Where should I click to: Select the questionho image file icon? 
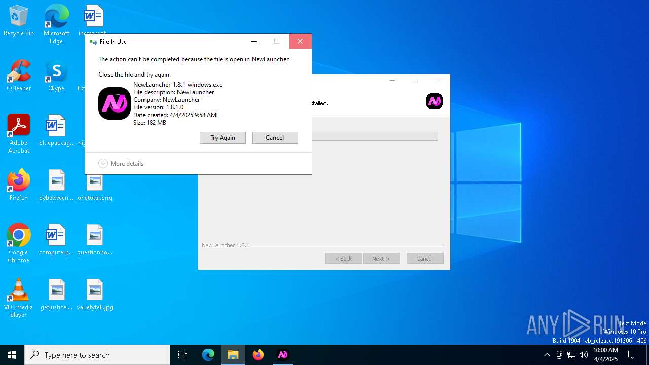(95, 240)
